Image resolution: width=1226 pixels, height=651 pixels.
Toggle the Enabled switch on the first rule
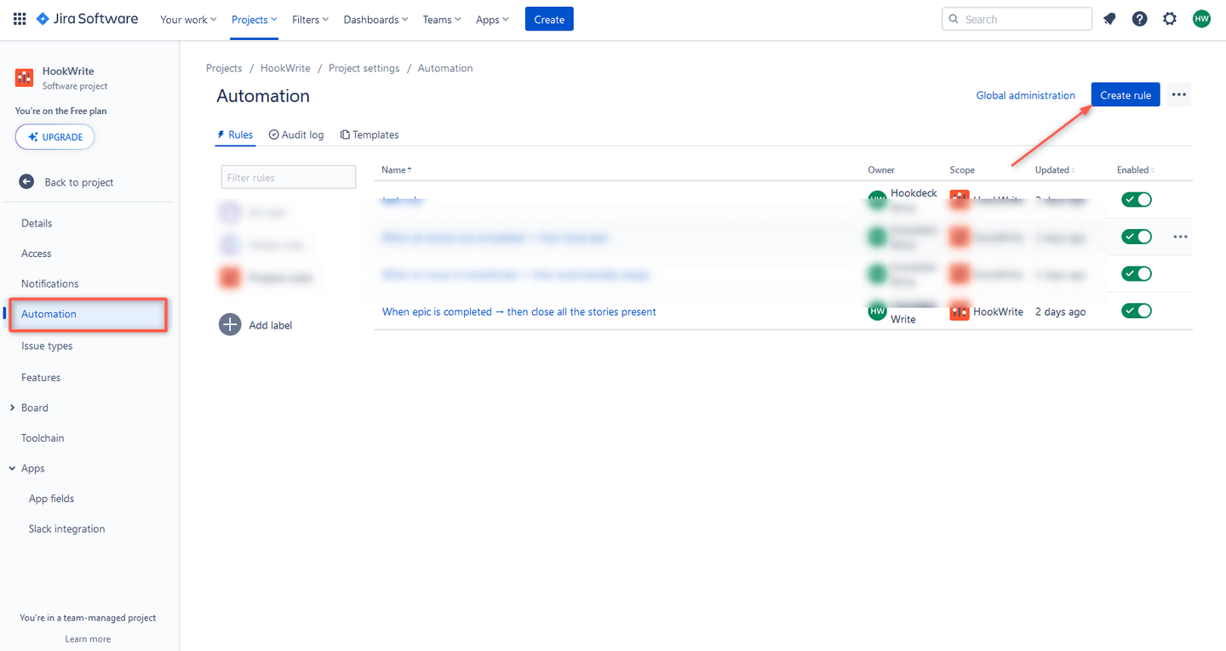[x=1136, y=198]
